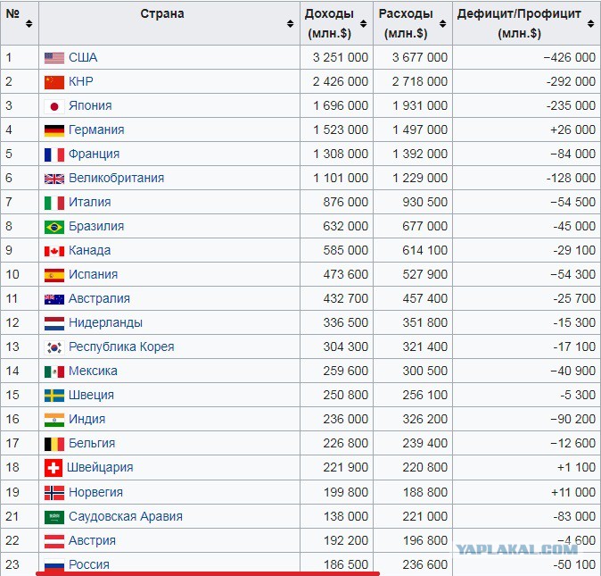
Task: Click the China flag icon
Action: [x=54, y=82]
